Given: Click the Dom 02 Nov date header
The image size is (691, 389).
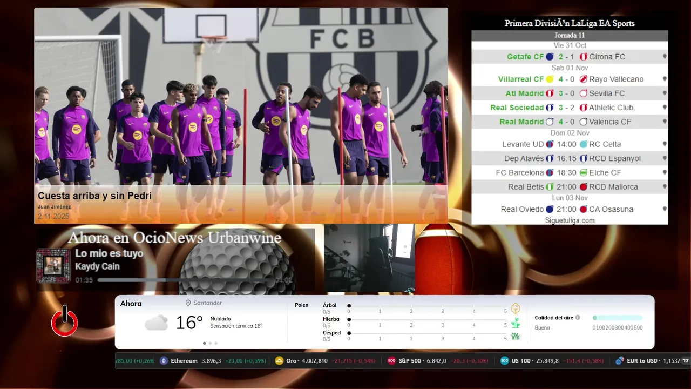Looking at the screenshot, I should point(570,133).
